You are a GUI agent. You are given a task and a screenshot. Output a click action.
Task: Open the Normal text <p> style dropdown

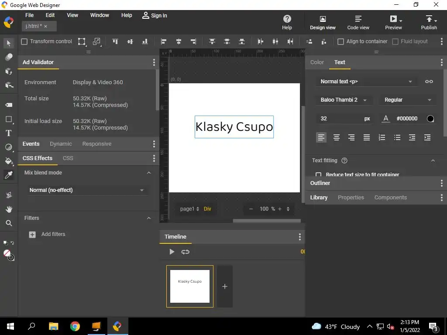[x=367, y=82]
